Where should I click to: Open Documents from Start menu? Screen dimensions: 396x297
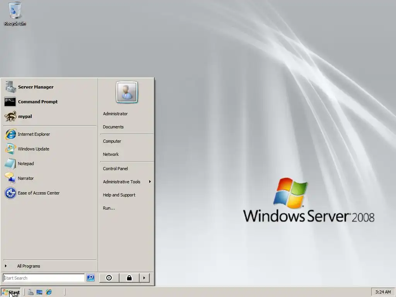point(113,127)
